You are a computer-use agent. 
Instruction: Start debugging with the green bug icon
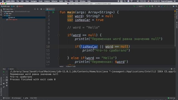click(x=150, y=6)
